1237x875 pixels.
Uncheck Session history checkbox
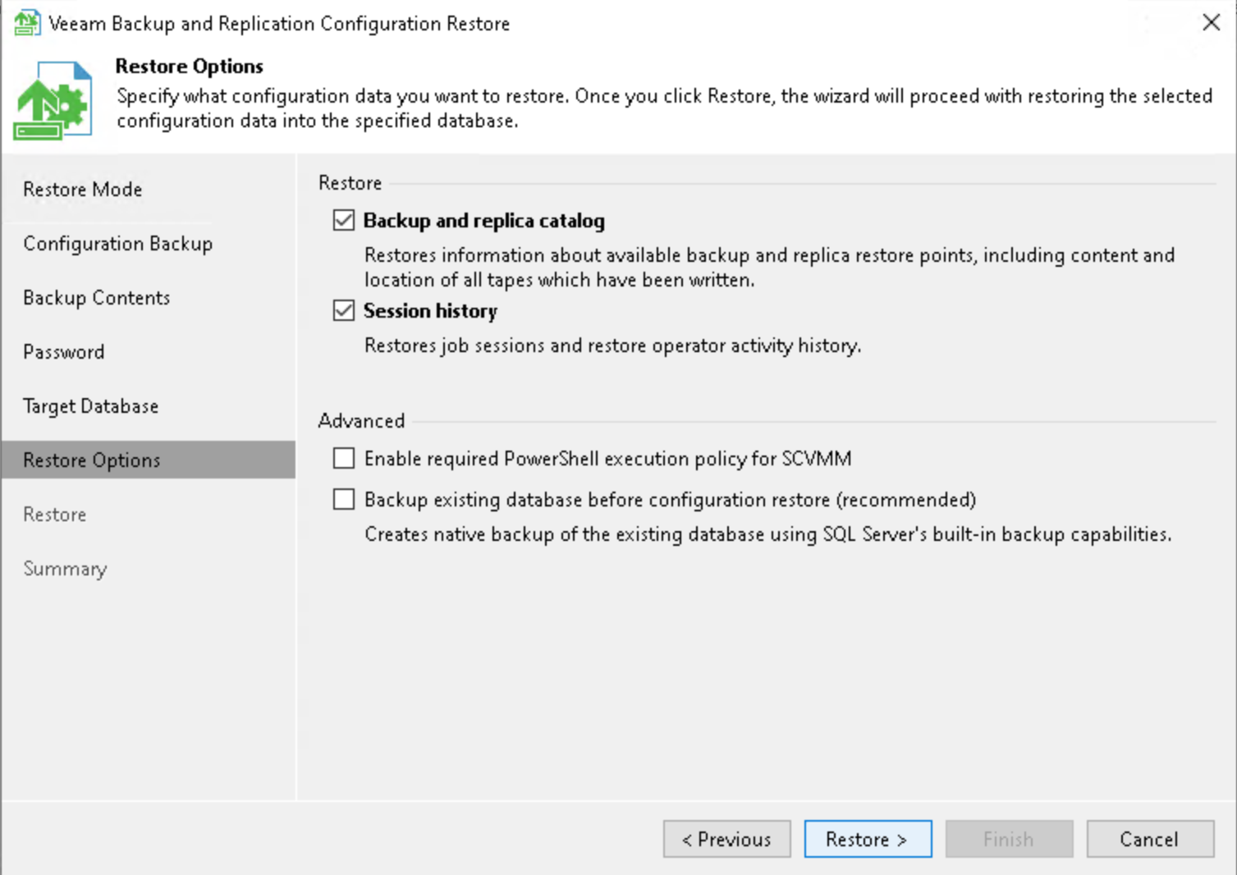(x=344, y=310)
